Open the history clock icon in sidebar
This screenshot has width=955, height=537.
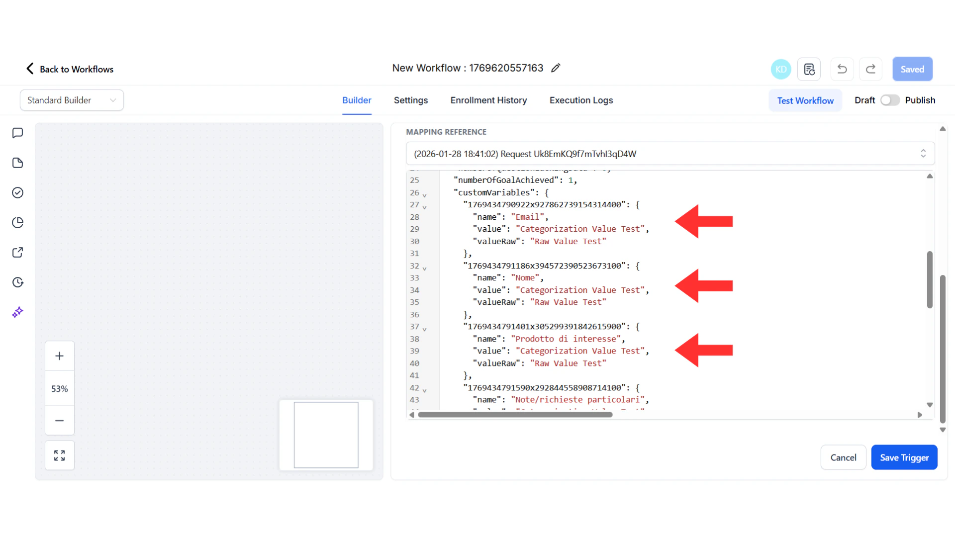click(18, 282)
